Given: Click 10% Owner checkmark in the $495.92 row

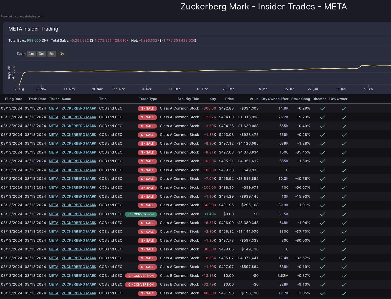Looking at the screenshot, I should click(344, 179).
